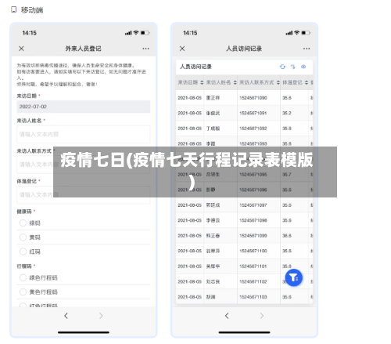Viewport: 391px width, 344px height.
Task: Close the 人员访问记录 page with X icon
Action: [x=182, y=49]
